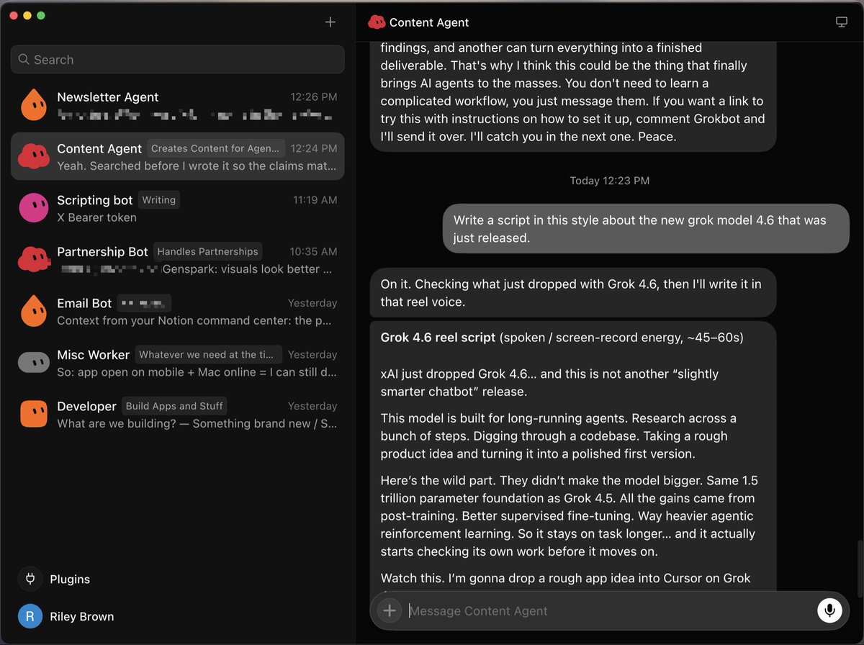Click the 10:35 AM timestamp

(313, 251)
